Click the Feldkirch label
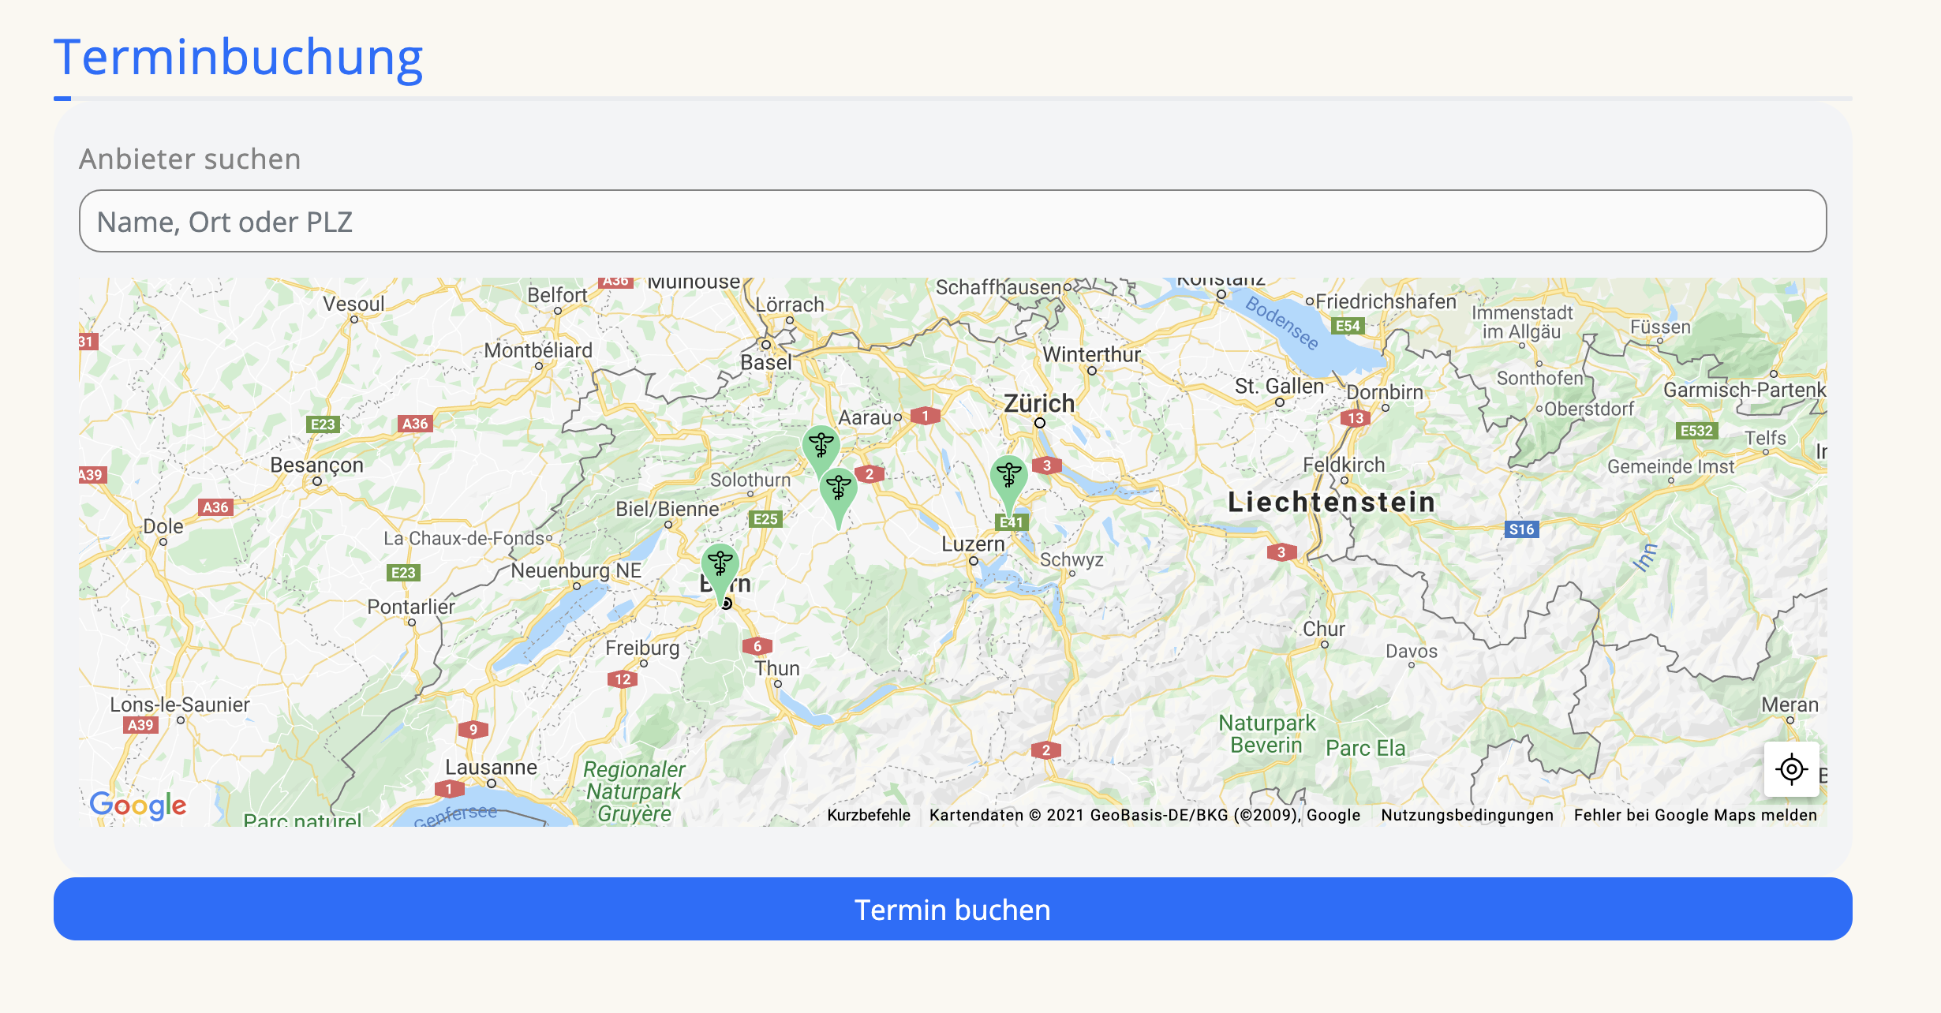 1344,465
